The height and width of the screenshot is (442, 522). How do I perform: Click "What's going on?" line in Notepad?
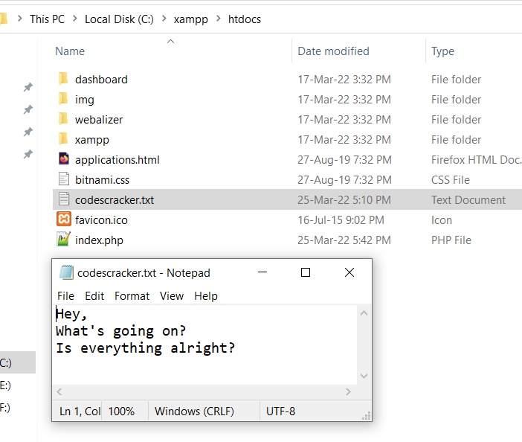pos(121,331)
